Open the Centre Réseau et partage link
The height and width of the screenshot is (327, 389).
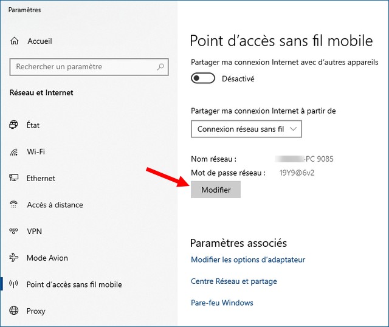(x=233, y=281)
